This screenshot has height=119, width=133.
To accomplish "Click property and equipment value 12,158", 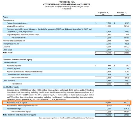I will pos(108,41).
